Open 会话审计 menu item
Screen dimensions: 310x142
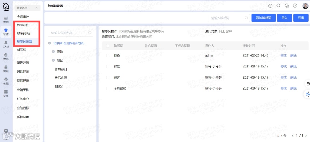pos(23,17)
